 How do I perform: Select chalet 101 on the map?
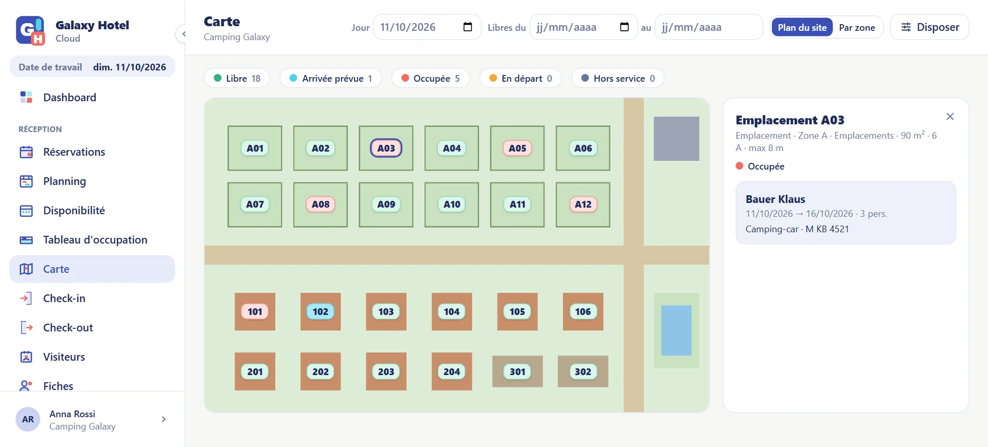(255, 311)
